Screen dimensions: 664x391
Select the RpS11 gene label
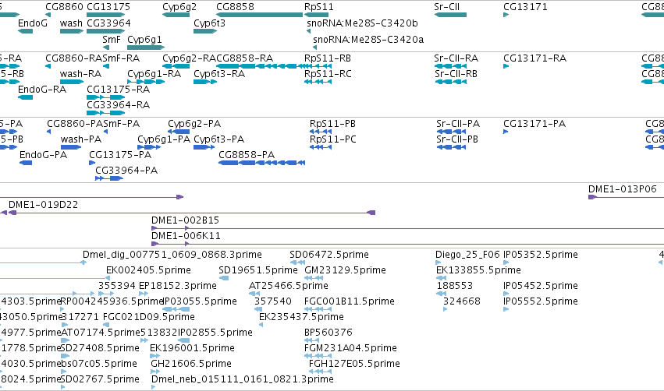319,7
